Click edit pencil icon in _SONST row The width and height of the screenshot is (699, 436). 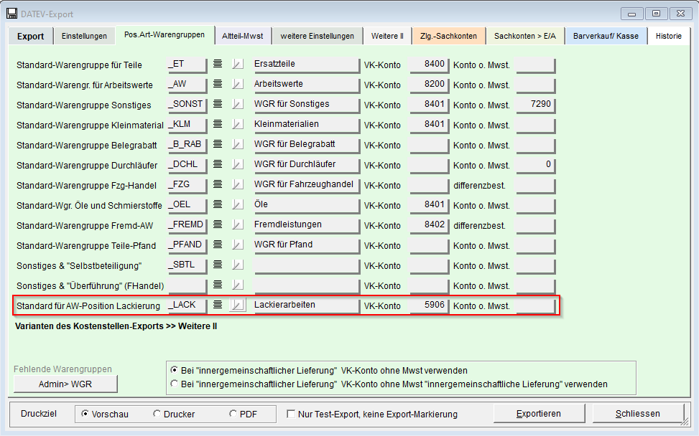click(x=238, y=104)
